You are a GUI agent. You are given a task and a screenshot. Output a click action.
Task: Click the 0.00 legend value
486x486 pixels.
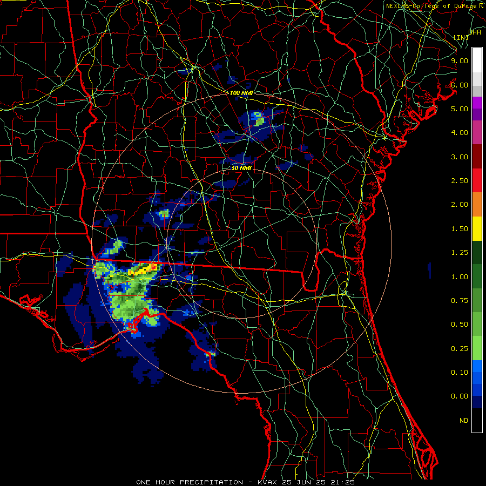pos(460,396)
